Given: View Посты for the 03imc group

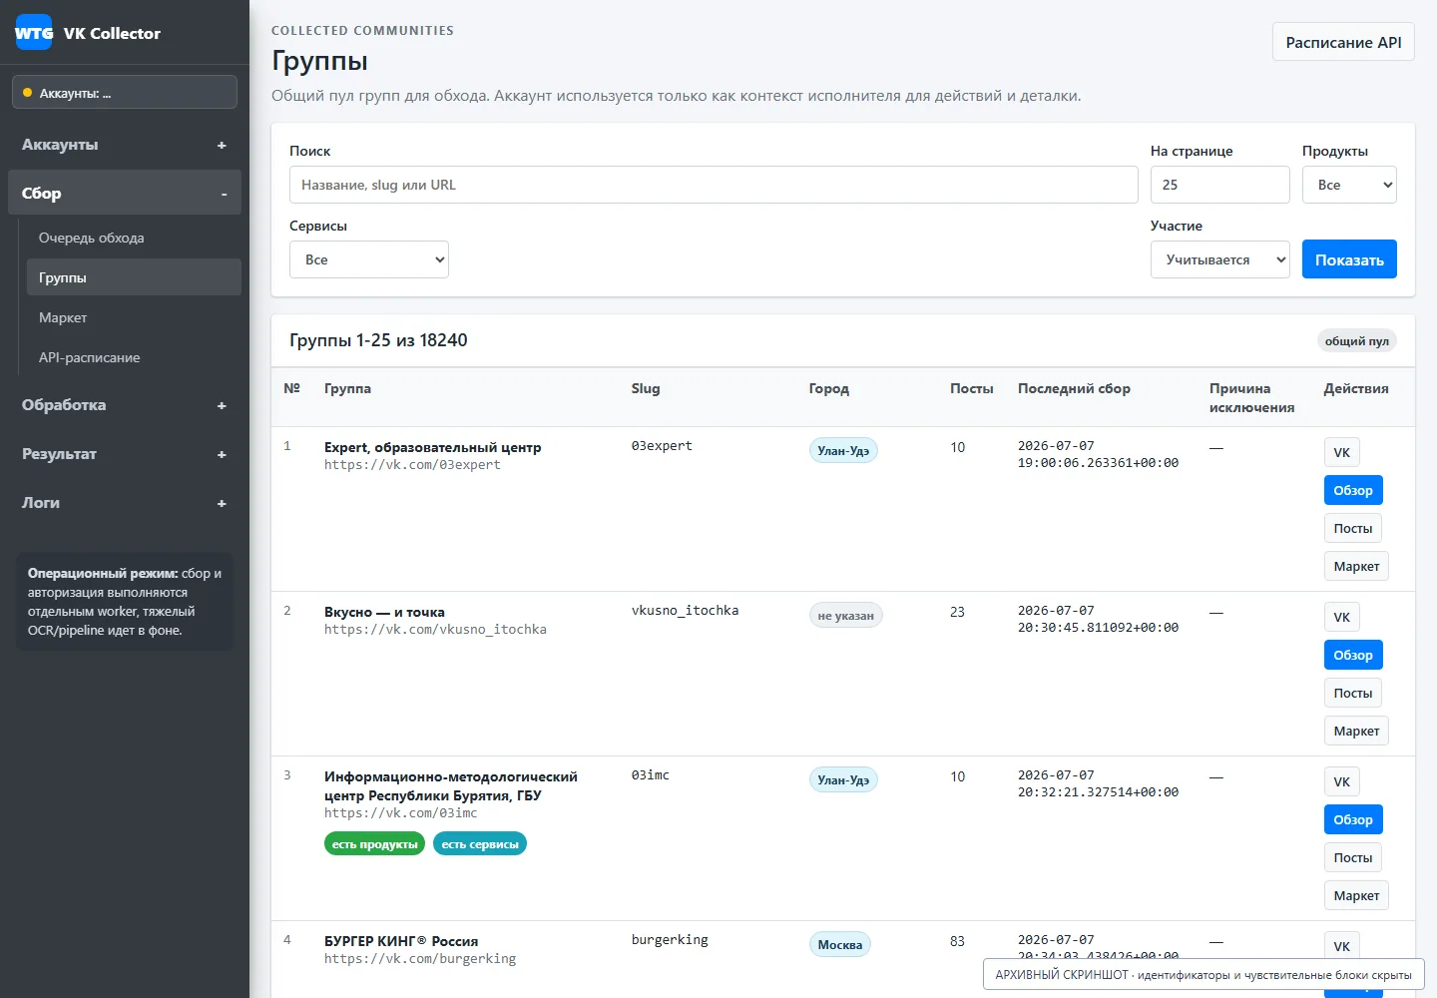Looking at the screenshot, I should click(1353, 857).
